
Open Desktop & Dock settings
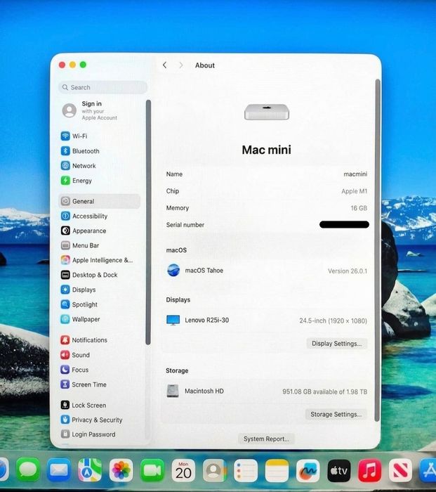click(x=89, y=275)
